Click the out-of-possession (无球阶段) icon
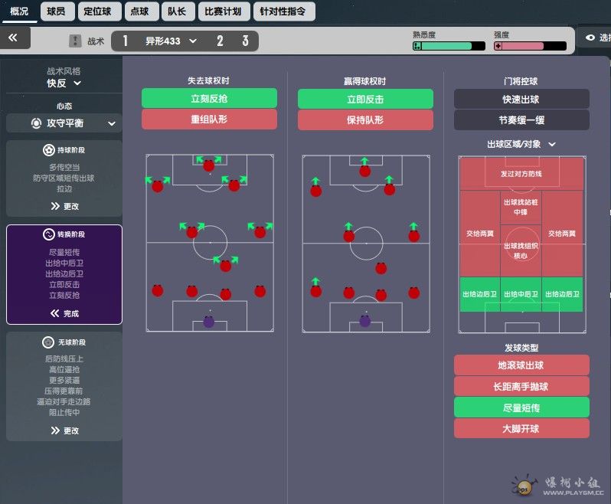Image resolution: width=611 pixels, height=504 pixels. pos(50,342)
